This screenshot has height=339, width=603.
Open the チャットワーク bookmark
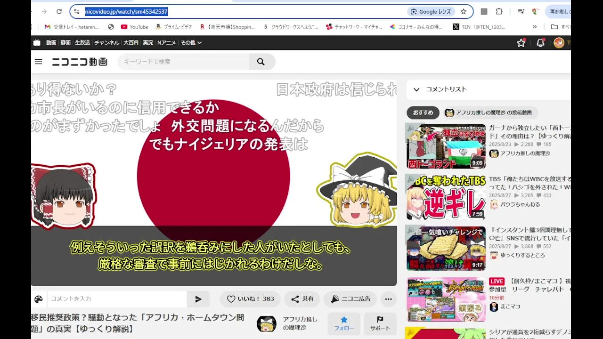[x=354, y=27]
